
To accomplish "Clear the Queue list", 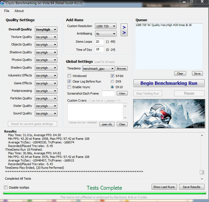I will (x=180, y=73).
